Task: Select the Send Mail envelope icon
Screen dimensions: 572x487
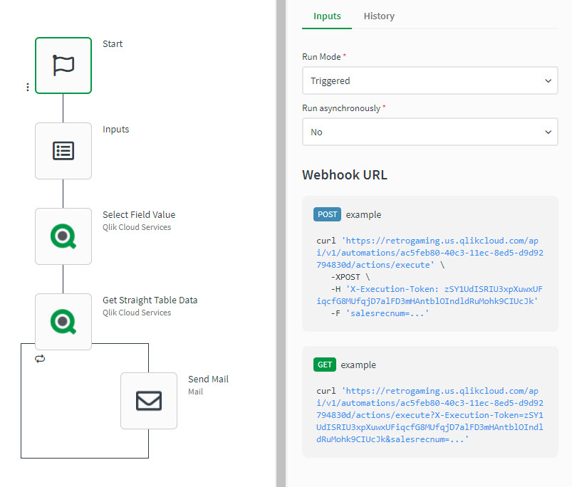Action: 149,401
